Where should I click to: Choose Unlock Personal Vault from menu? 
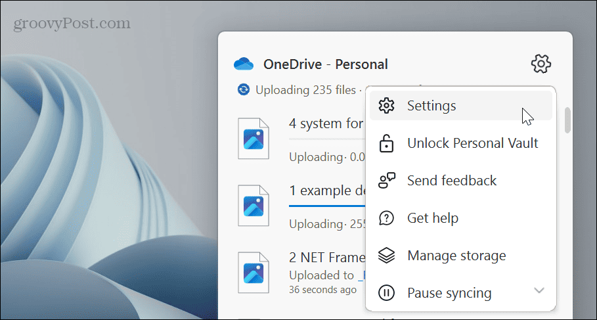click(472, 143)
